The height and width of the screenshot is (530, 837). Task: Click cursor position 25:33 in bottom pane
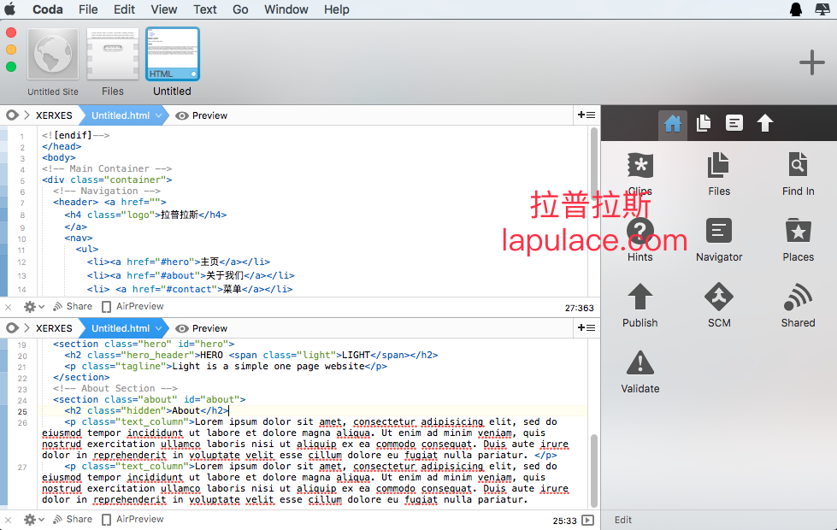[565, 521]
